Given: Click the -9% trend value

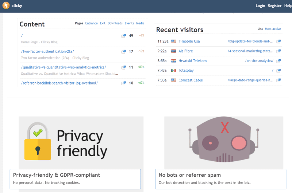Looking at the screenshot, I should 142,35.
